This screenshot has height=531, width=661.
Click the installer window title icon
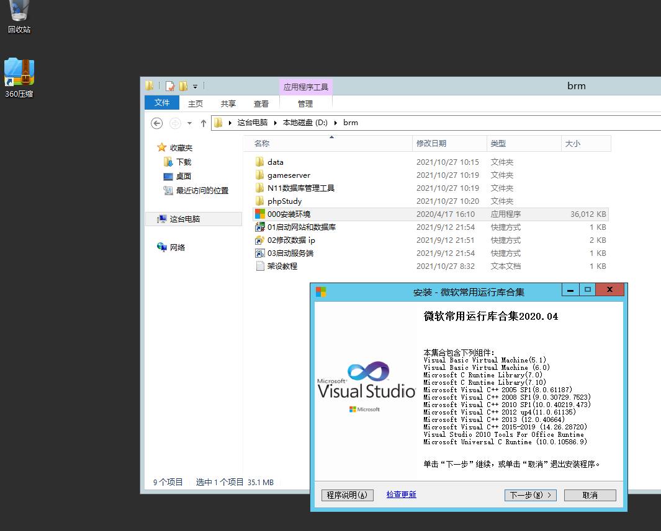click(x=321, y=292)
